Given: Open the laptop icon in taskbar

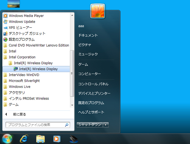Looking at the screenshot, I should [x=74, y=139].
